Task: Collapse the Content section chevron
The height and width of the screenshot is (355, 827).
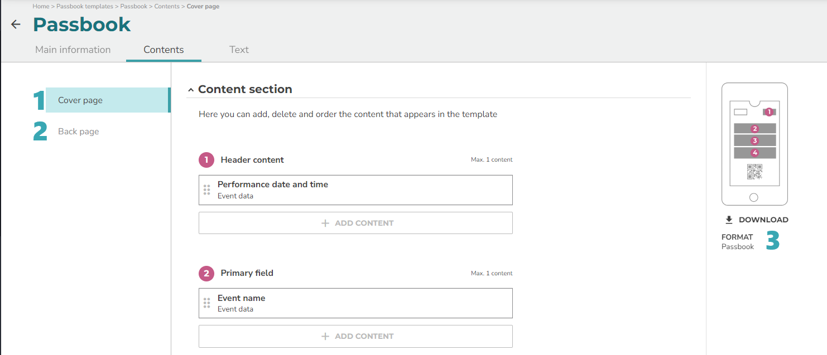Action: point(191,90)
